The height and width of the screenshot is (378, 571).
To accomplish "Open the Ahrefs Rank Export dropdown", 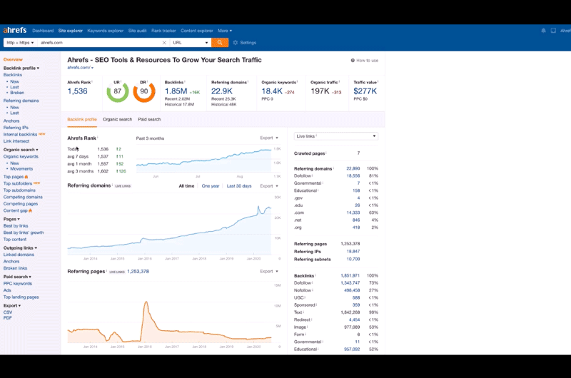I will point(269,138).
